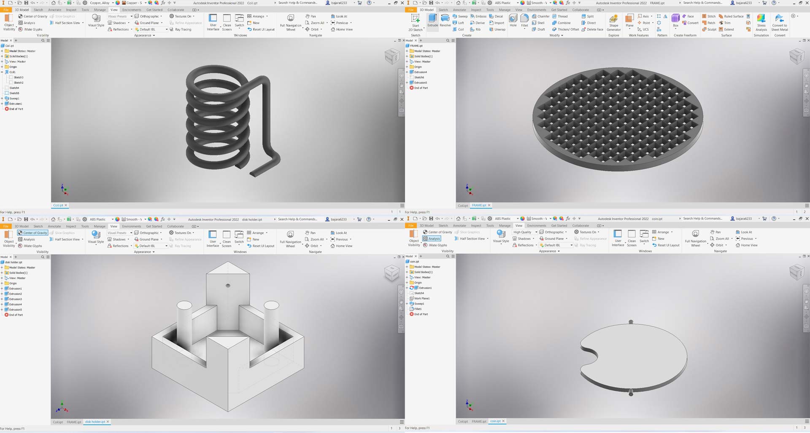Select the Thread tool in FRAME.ipt window
The image size is (810, 433).
pos(560,16)
